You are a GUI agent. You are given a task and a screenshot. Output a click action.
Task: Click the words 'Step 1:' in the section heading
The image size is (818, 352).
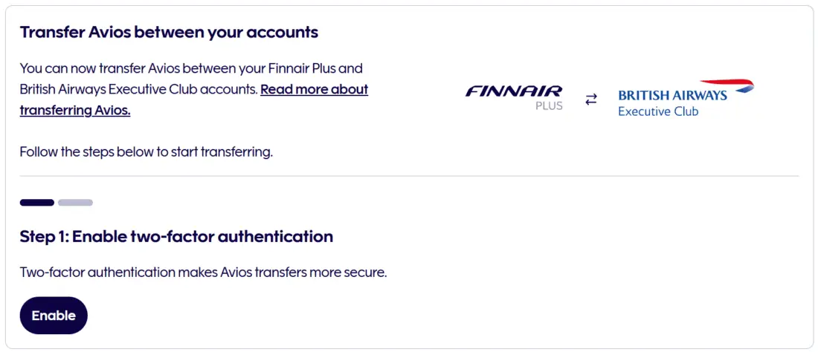pos(43,237)
